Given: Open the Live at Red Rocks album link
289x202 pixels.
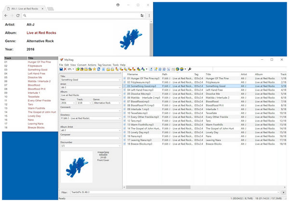Looking at the screenshot, I should coord(41,33).
